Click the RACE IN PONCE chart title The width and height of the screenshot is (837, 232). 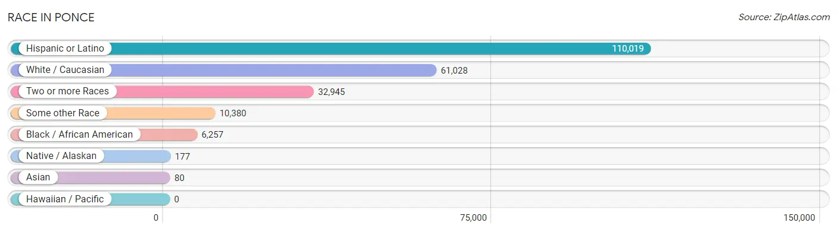51,17
